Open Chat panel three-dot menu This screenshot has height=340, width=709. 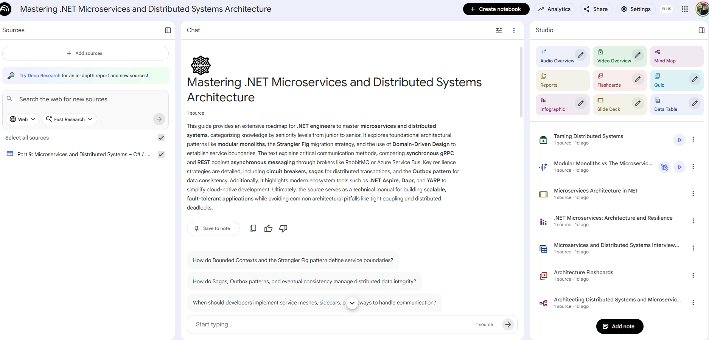513,30
